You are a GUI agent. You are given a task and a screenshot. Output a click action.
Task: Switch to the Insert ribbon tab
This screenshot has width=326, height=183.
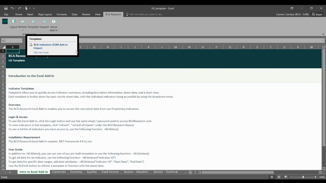point(30,14)
